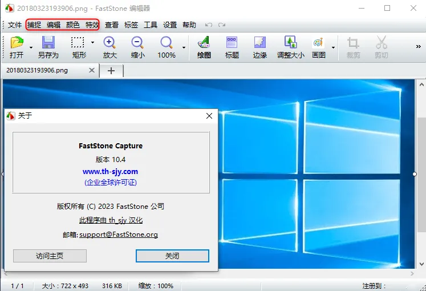Expand the dropdown arrow next to 打开

31,47
